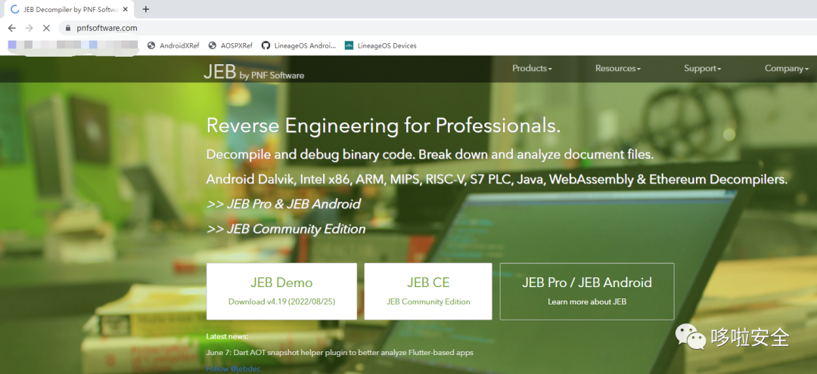
Task: Click the JEB CE button
Action: coord(427,292)
